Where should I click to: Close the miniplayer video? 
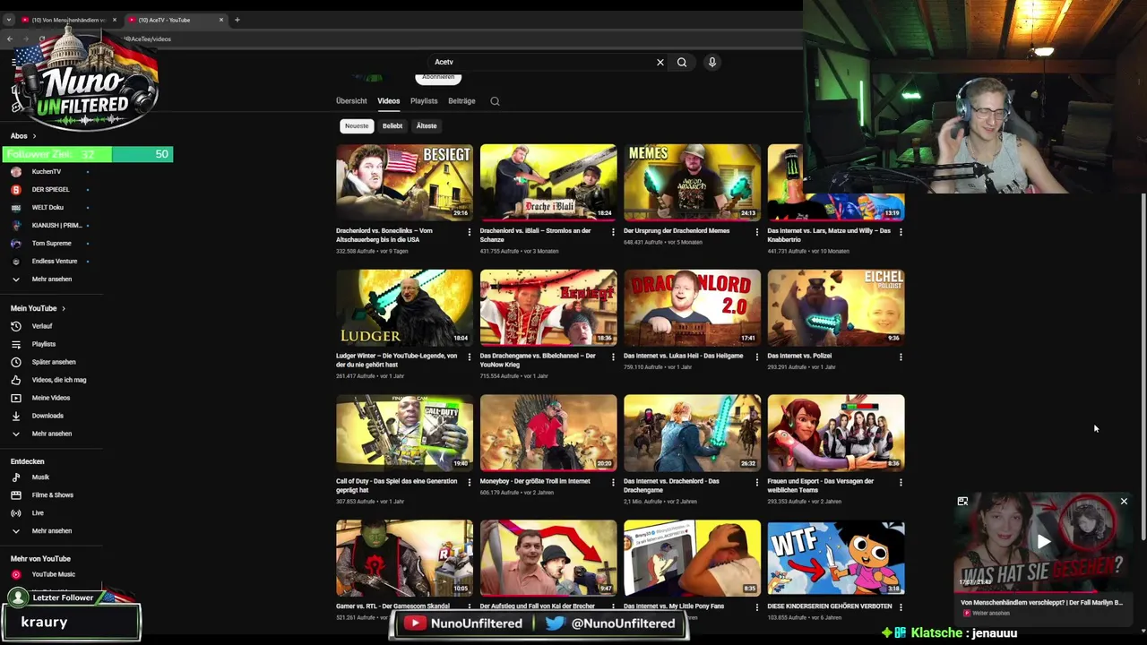[x=1124, y=502]
